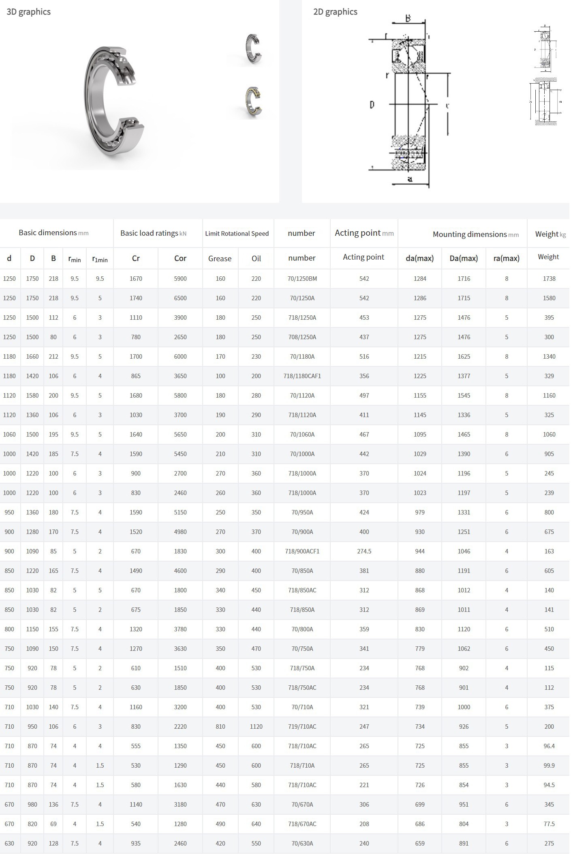571x861 pixels.
Task: Select bearing number 718/900ACF1
Action: coord(302,551)
